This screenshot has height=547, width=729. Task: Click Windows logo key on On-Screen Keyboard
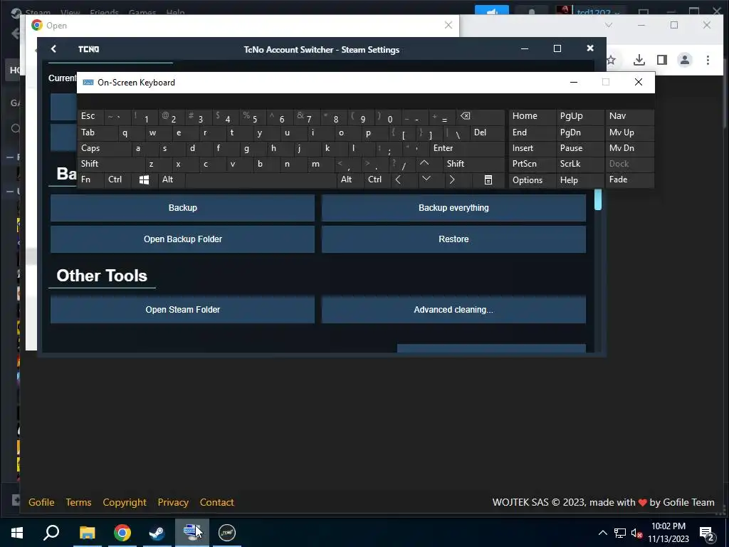pos(144,179)
